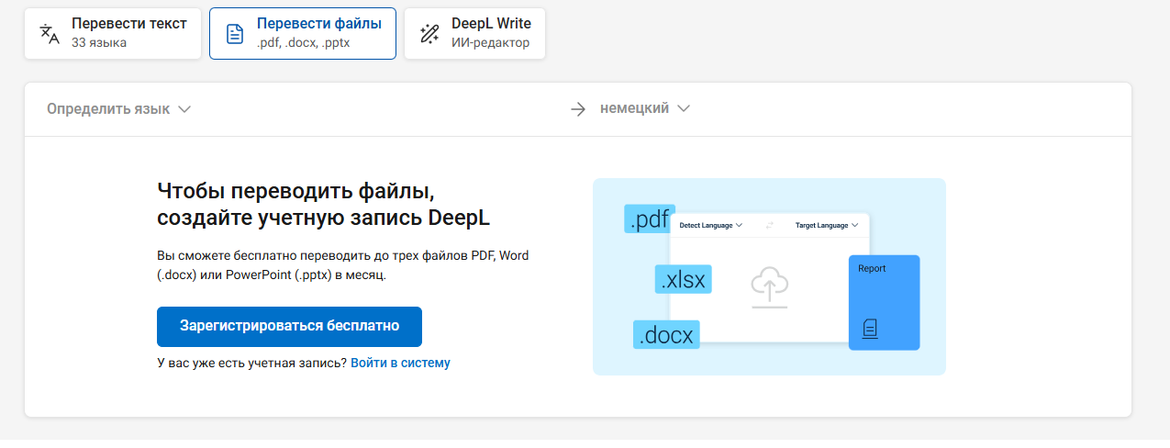The image size is (1170, 448).
Task: Click the DeepL Write magic pen icon
Action: click(x=429, y=34)
